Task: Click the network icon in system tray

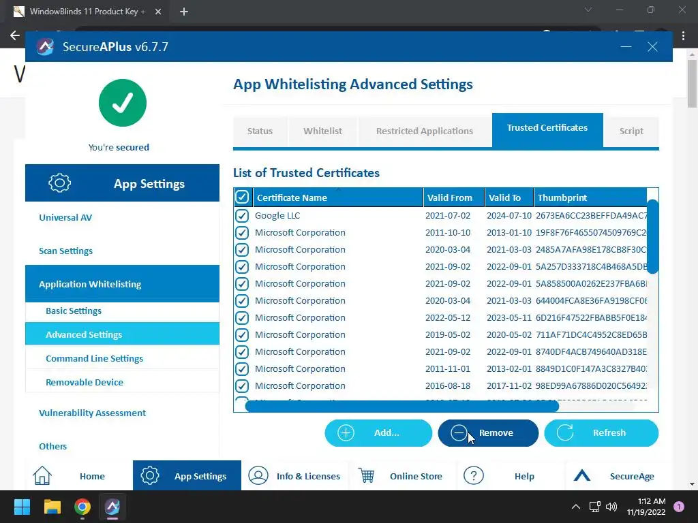Action: (x=594, y=507)
